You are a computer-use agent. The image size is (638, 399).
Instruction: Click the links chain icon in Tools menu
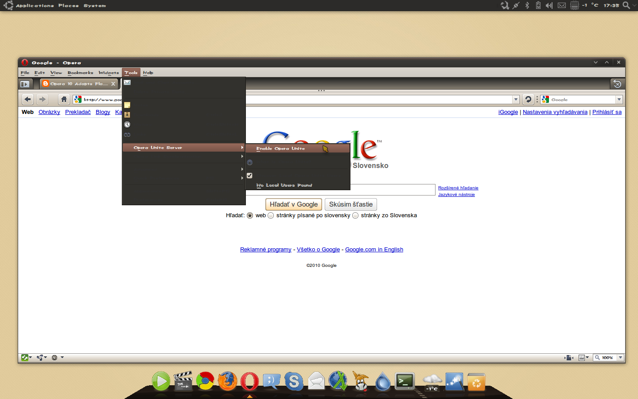coord(127,134)
